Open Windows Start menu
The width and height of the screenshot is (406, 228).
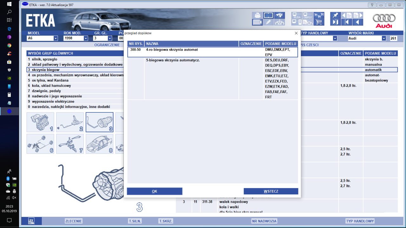9,4
